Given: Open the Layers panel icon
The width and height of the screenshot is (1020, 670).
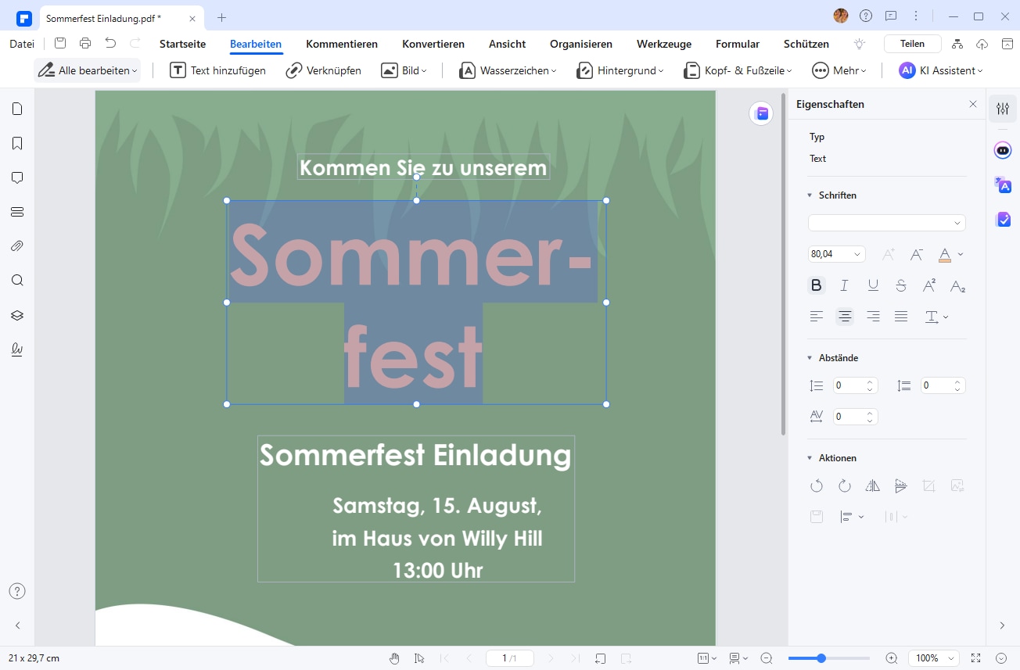Looking at the screenshot, I should pyautogui.click(x=17, y=315).
